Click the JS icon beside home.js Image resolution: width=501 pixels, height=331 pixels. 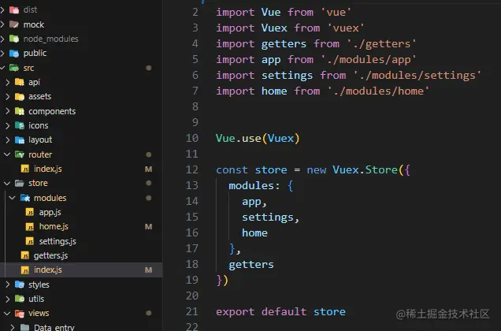coord(30,226)
